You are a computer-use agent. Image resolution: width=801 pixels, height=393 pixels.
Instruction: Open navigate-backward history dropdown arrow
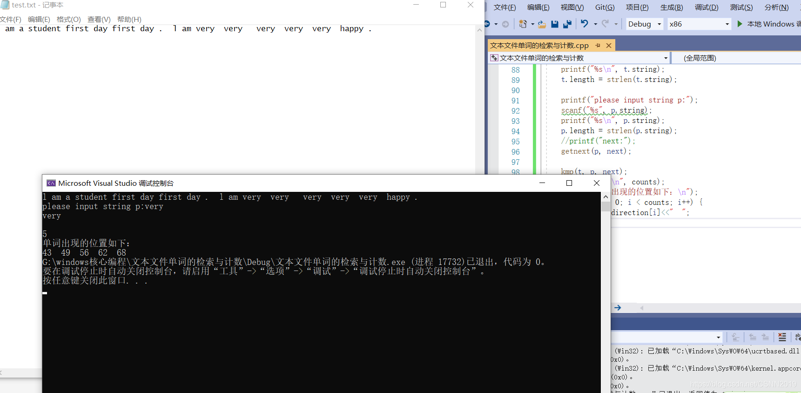tap(496, 24)
